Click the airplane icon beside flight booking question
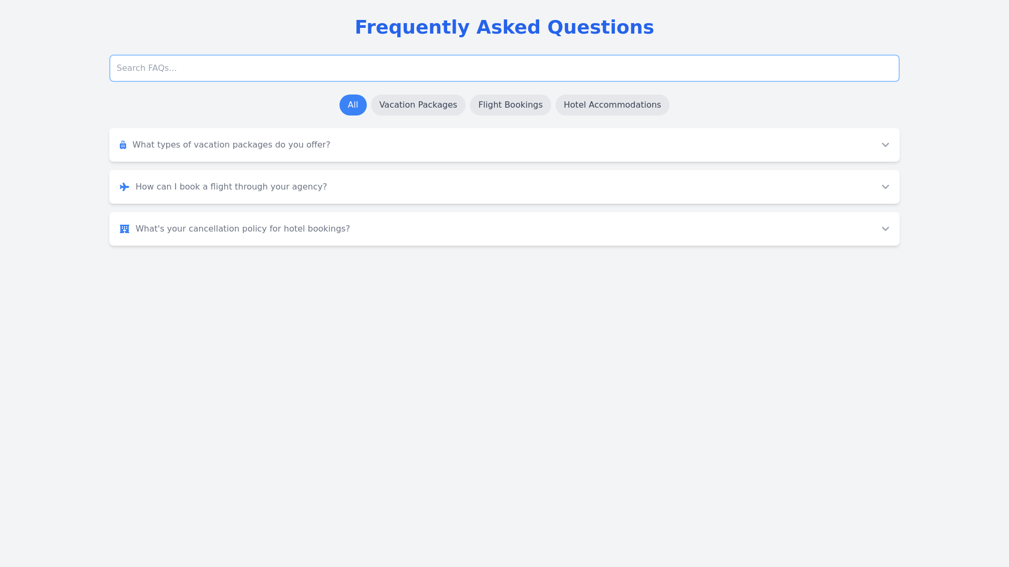The width and height of the screenshot is (1009, 567). (x=125, y=187)
